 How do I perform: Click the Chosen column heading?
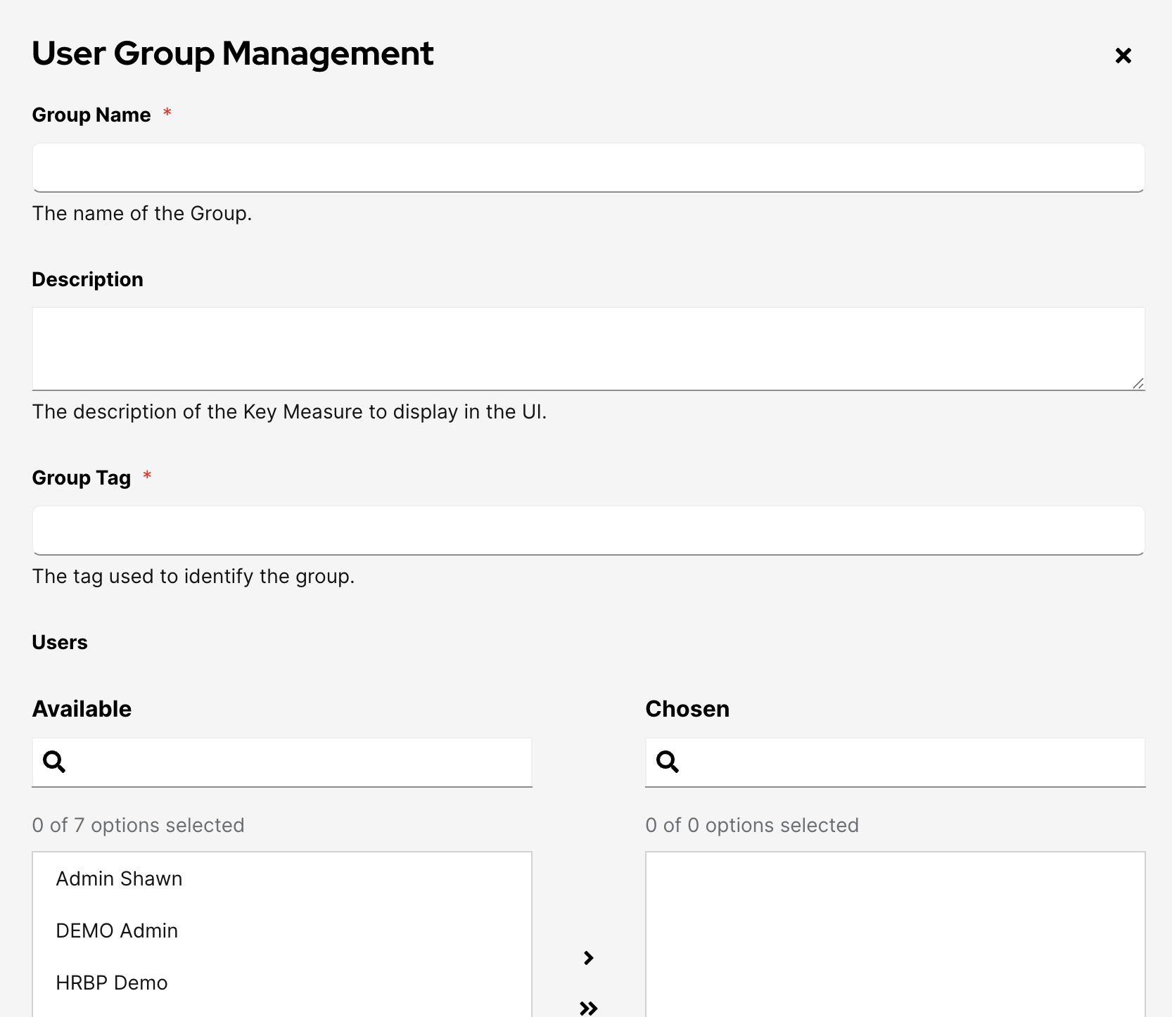click(687, 709)
